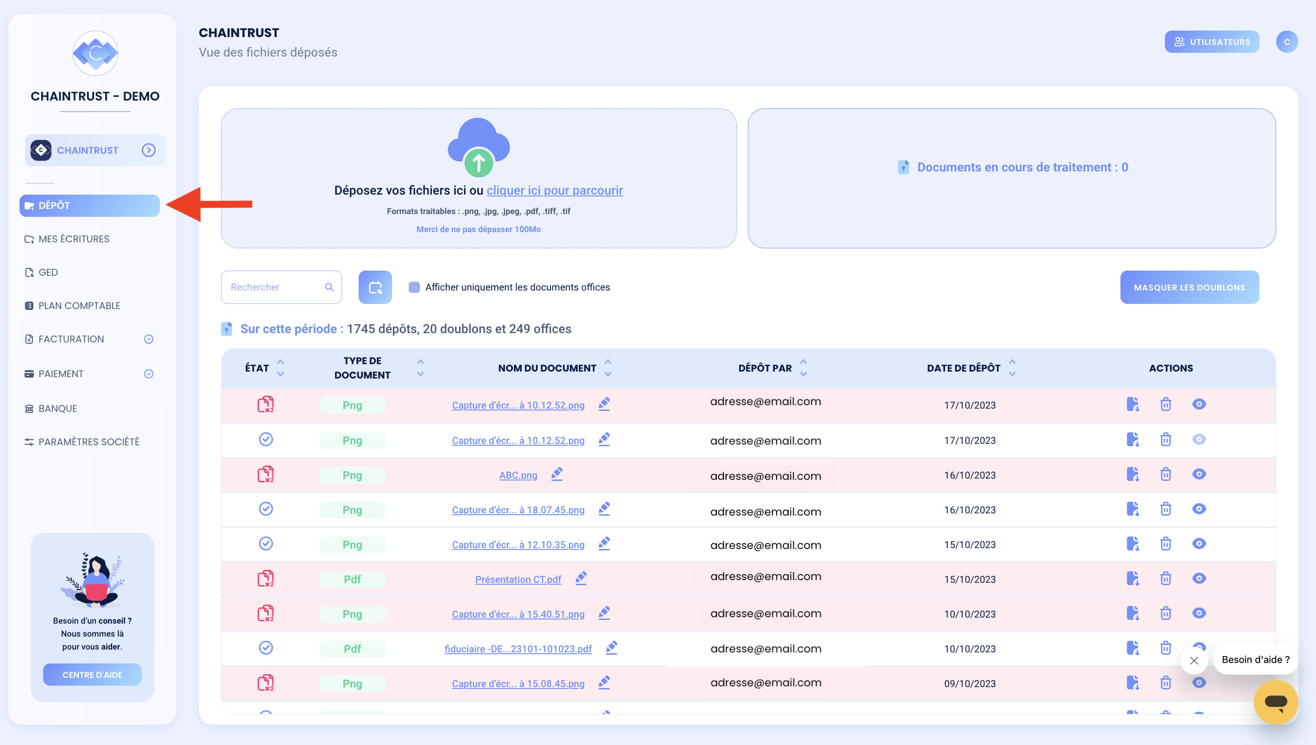Delete Présentation CT.pdf with the trash icon

pos(1165,578)
